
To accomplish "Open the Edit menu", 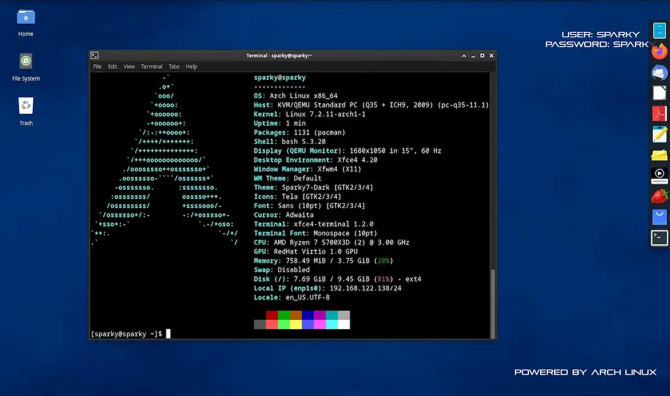I will tap(113, 66).
